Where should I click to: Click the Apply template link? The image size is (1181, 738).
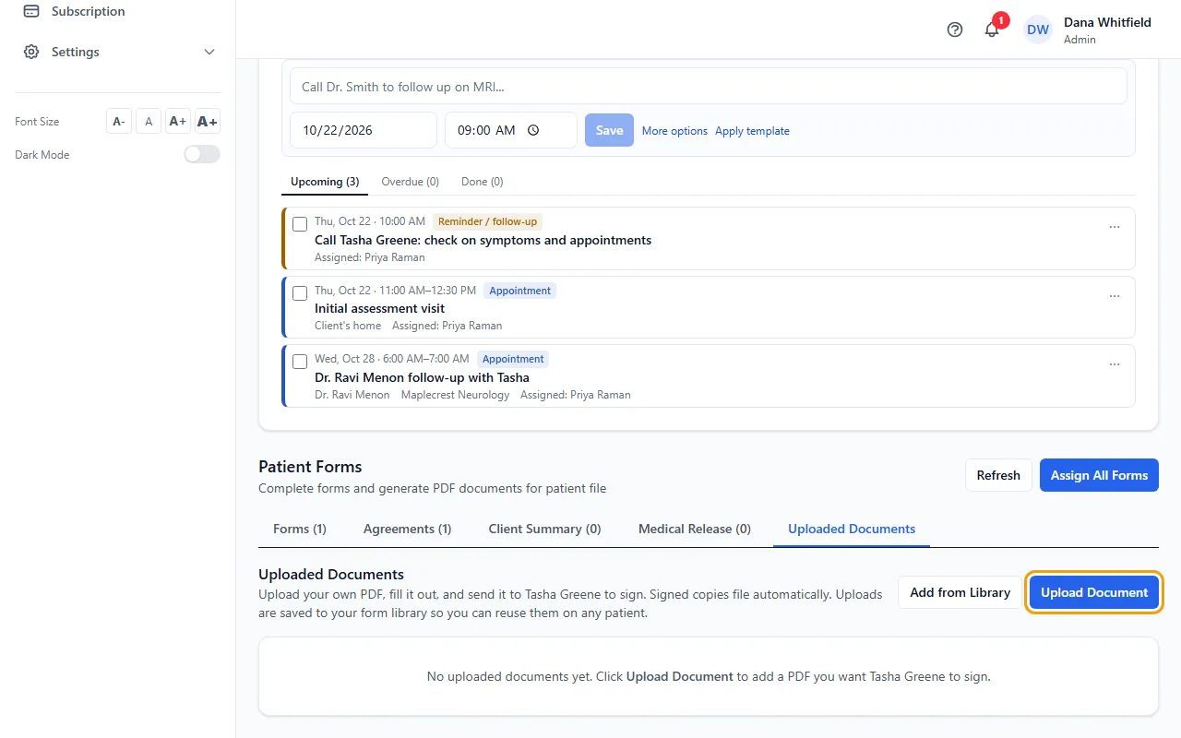(752, 131)
